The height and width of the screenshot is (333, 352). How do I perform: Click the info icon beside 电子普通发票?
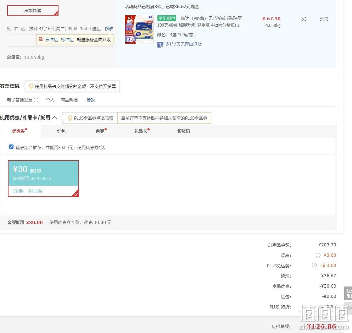coord(36,100)
